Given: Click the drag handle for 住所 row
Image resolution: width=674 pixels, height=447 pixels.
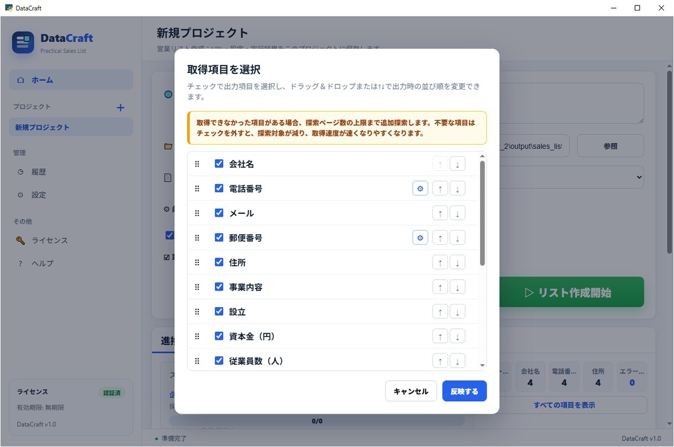Looking at the screenshot, I should (197, 262).
